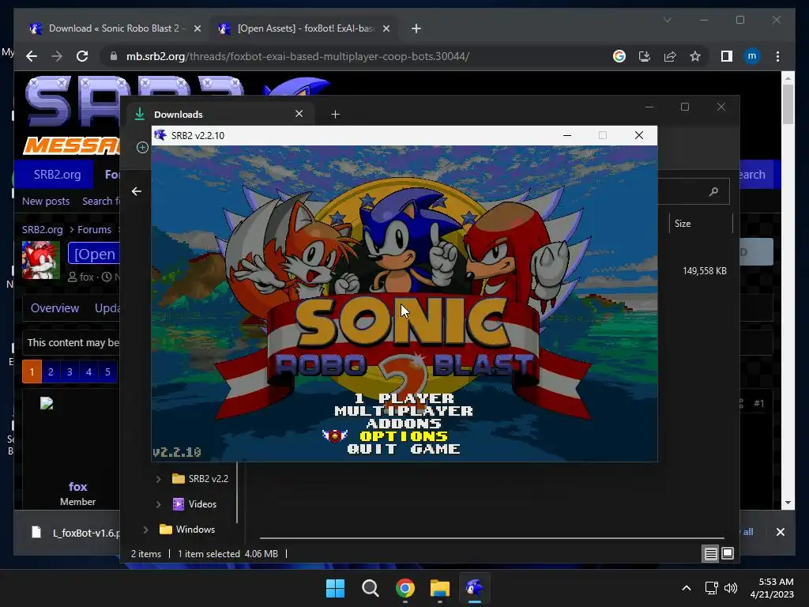This screenshot has height=607, width=809.
Task: Click the Chrome address bar URL
Action: coord(298,56)
